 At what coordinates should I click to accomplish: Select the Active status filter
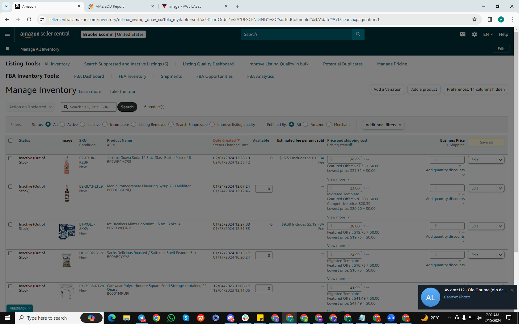(x=62, y=124)
